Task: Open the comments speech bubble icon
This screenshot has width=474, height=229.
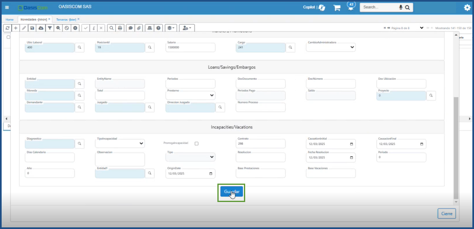Action: (x=130, y=28)
